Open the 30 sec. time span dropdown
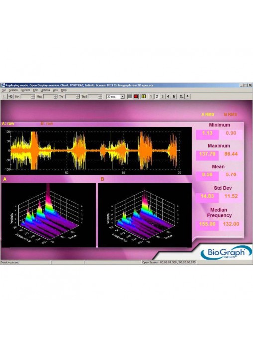 (x=115, y=97)
